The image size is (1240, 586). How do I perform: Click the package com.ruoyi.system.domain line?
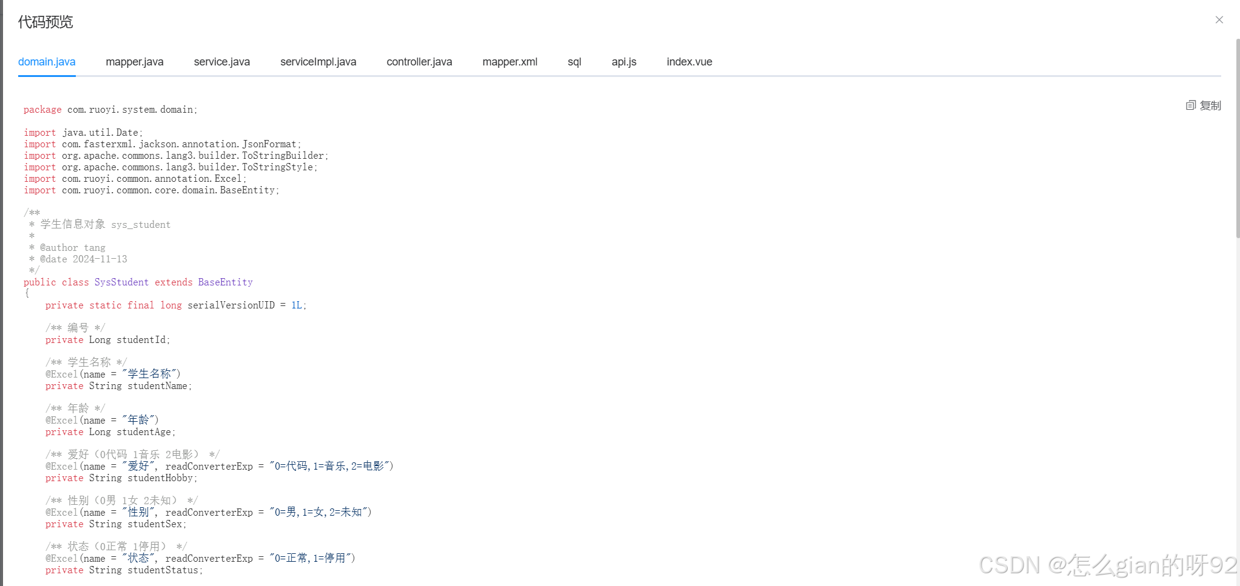click(x=109, y=109)
